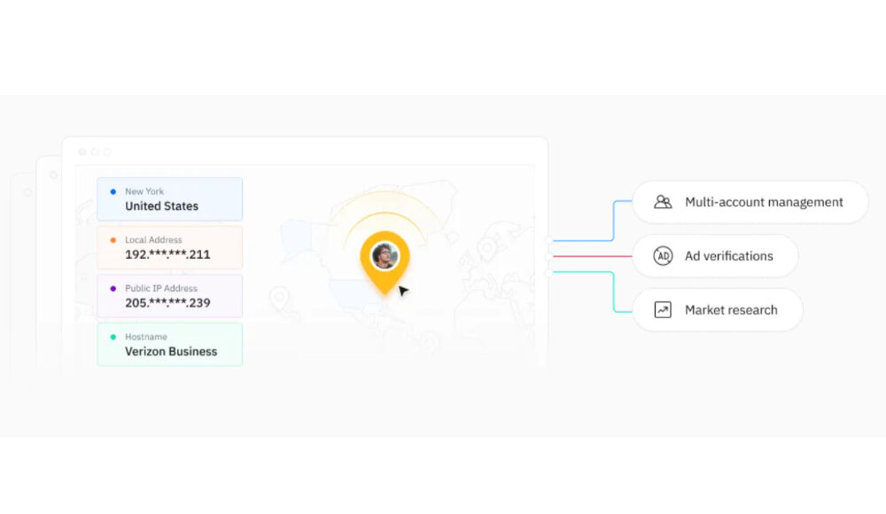Click the blue connector line node
886x514 pixels.
click(550, 240)
